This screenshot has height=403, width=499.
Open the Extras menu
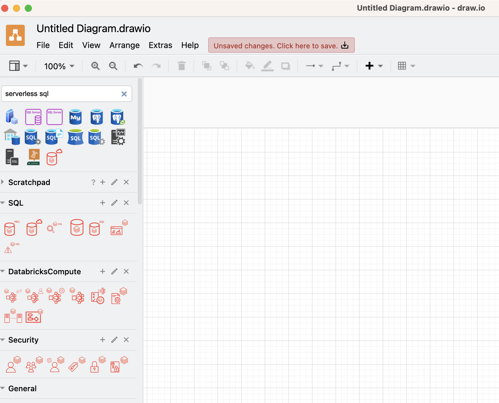[160, 45]
